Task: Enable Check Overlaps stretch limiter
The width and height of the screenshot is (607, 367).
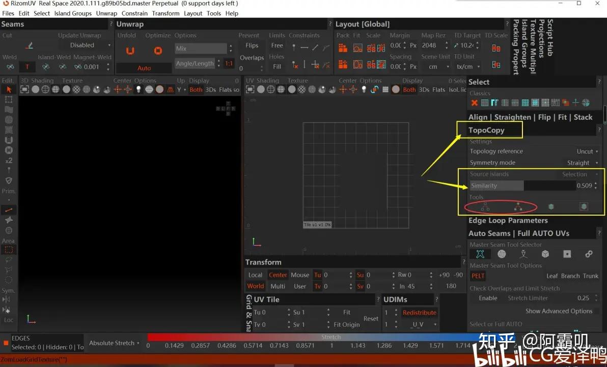Action: (x=488, y=298)
